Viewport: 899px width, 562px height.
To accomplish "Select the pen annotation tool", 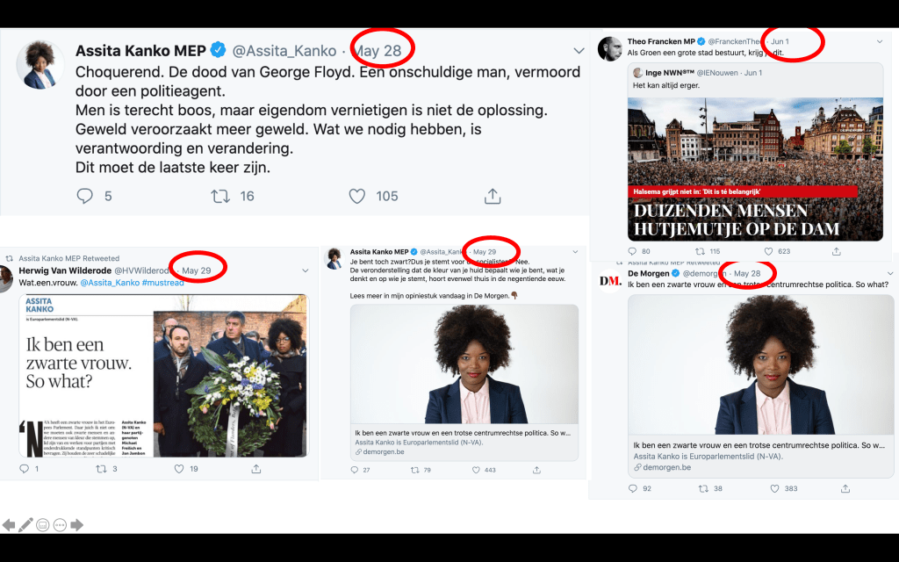I will coord(25,525).
